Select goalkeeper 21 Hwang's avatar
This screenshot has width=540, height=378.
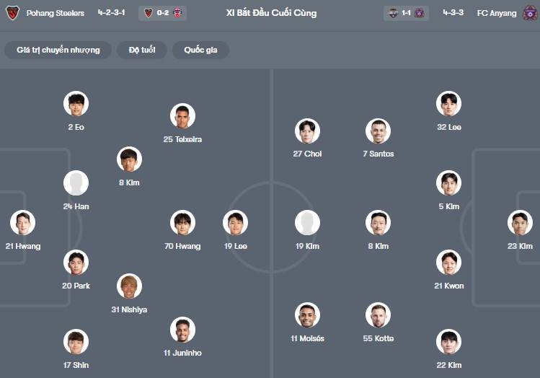click(22, 223)
